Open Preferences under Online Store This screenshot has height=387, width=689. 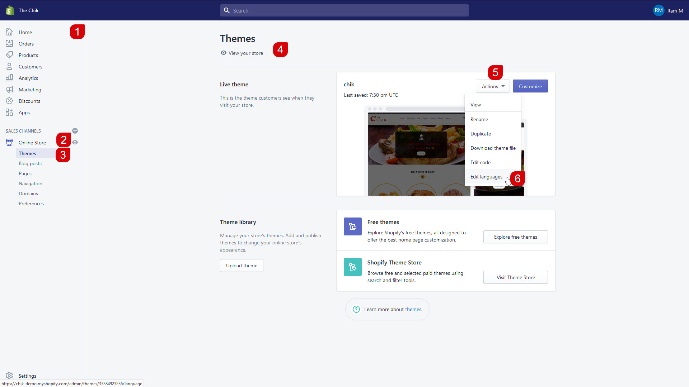click(x=31, y=204)
